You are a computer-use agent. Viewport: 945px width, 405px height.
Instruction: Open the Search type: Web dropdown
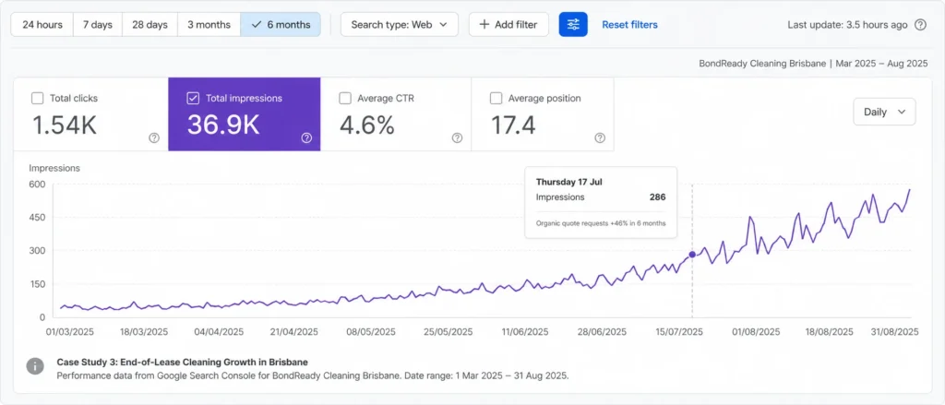click(x=399, y=25)
